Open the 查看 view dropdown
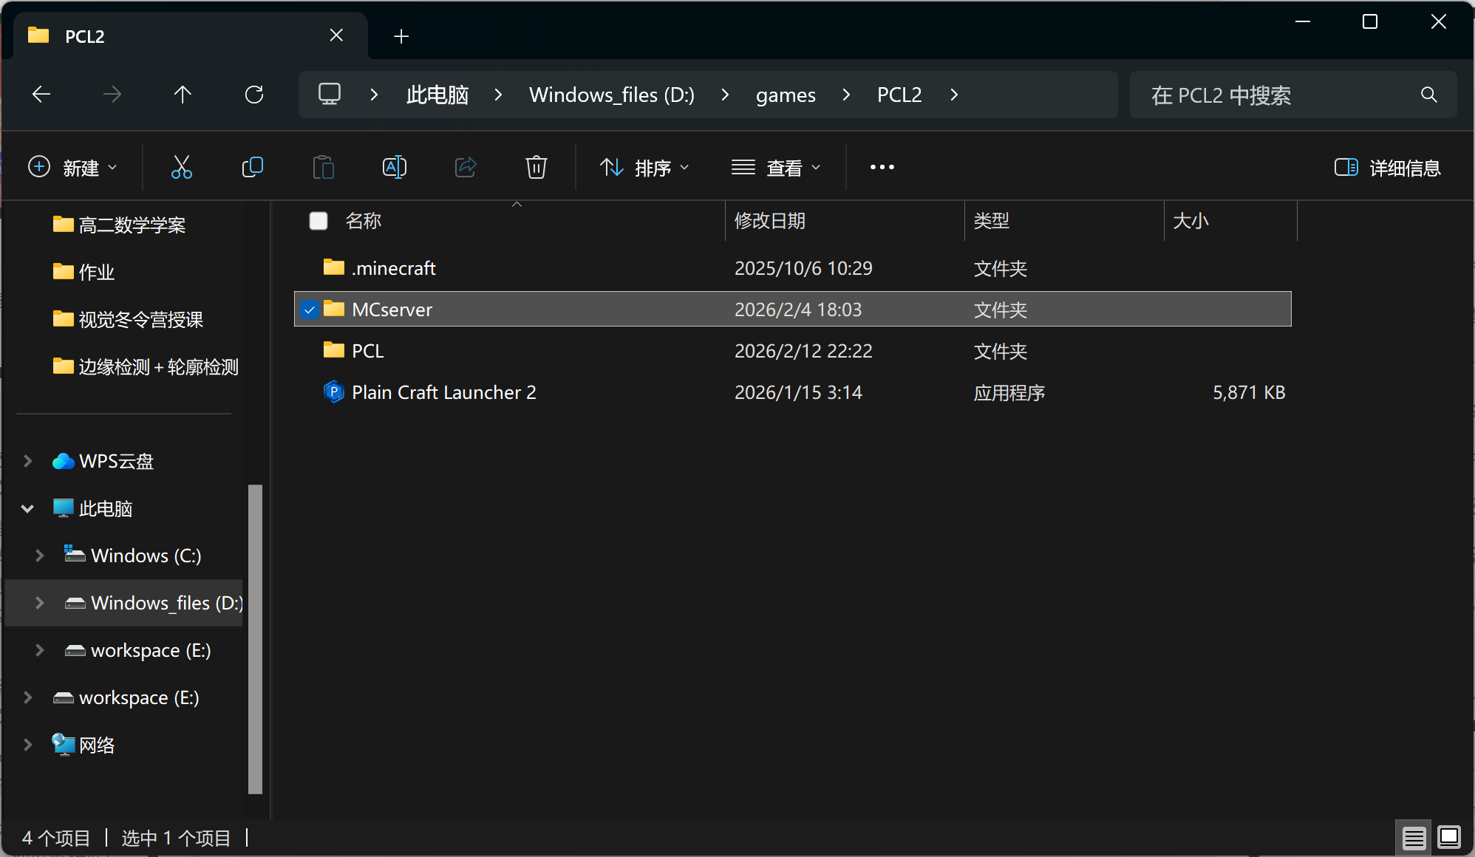Viewport: 1475px width, 857px height. (776, 168)
